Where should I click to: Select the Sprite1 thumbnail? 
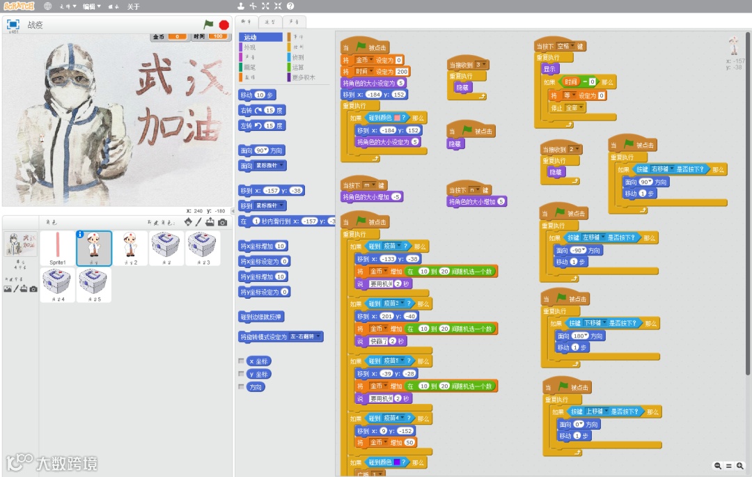point(58,248)
